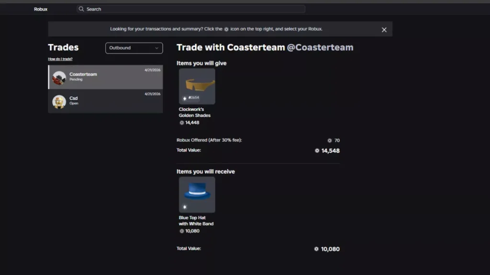Click the 'Items you will give' heading
The height and width of the screenshot is (275, 490).
201,63
